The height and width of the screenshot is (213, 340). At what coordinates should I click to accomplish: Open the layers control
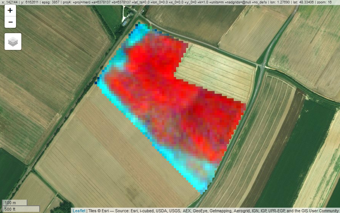pos(13,42)
